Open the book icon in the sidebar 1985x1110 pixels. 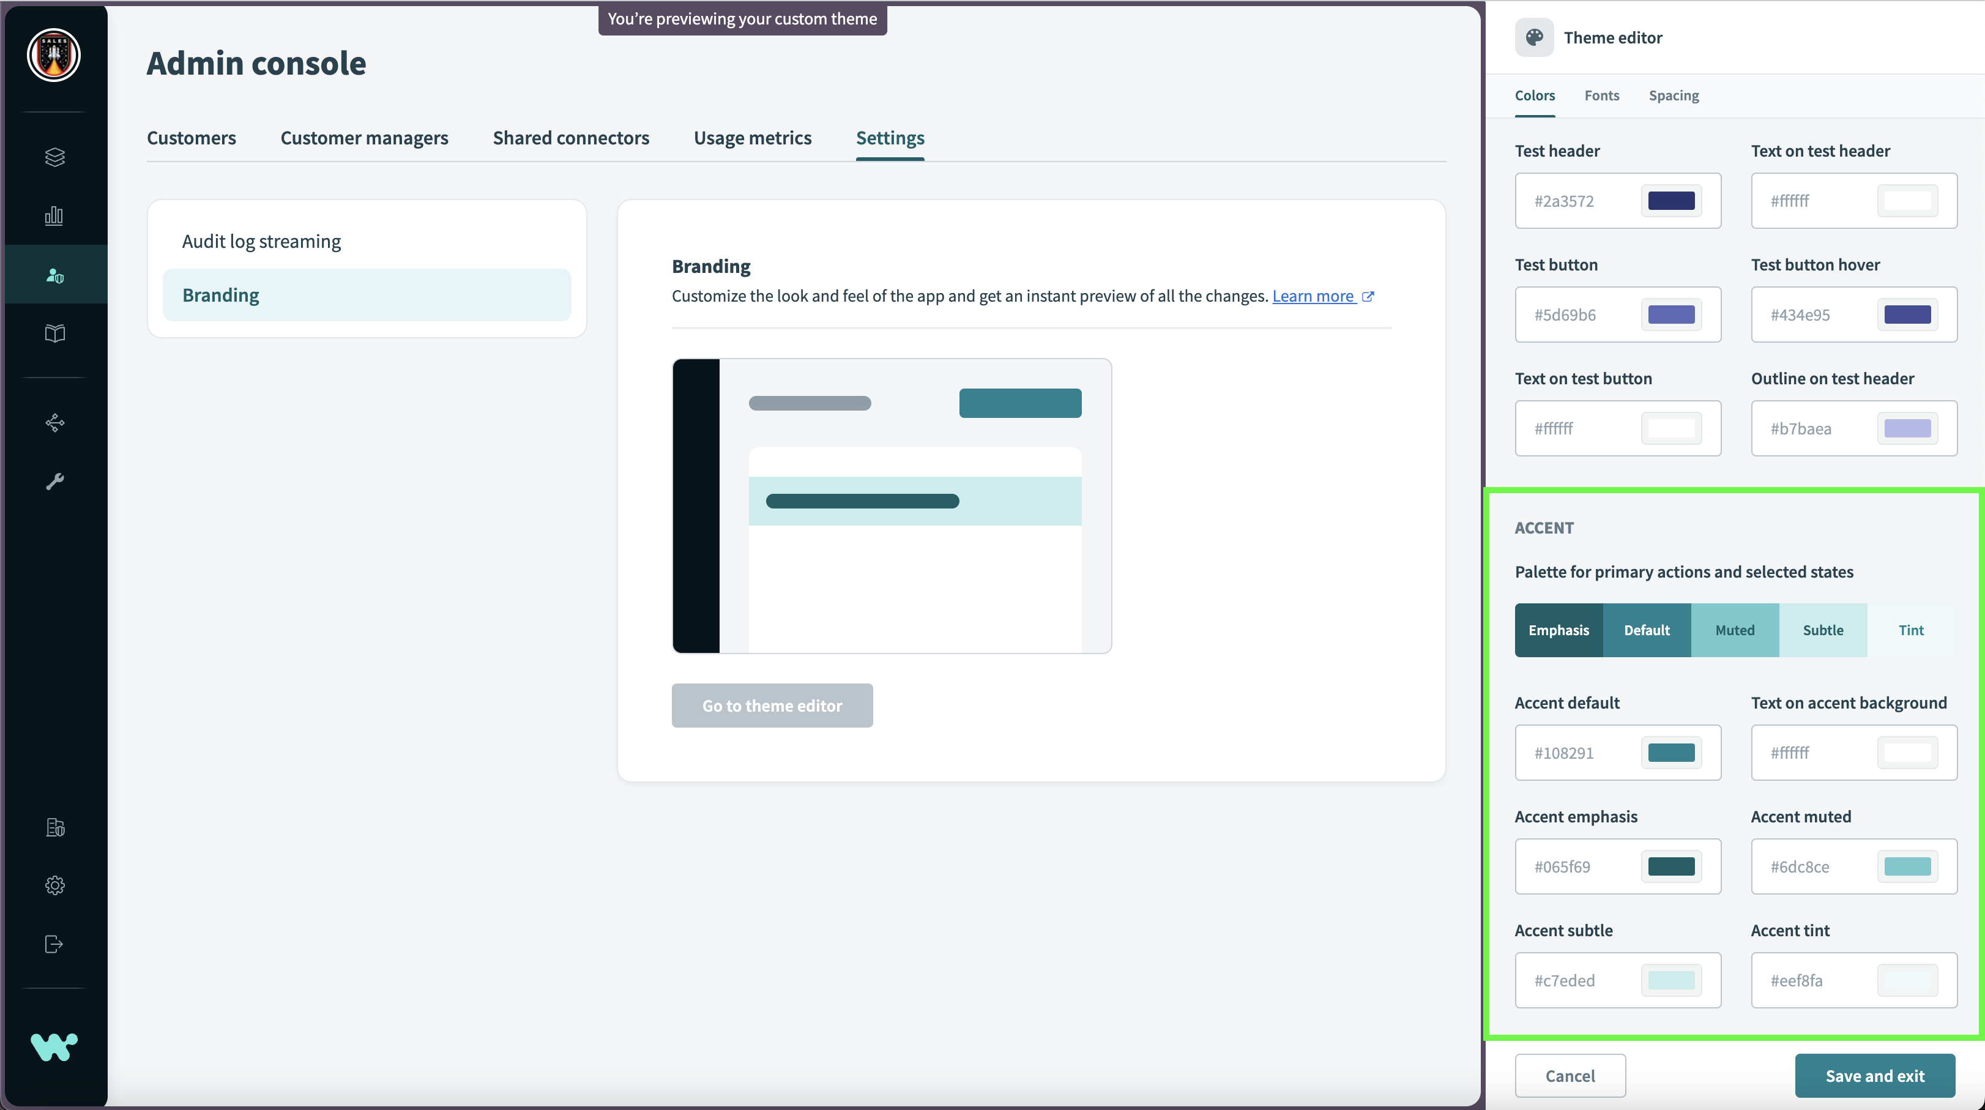[x=54, y=333]
